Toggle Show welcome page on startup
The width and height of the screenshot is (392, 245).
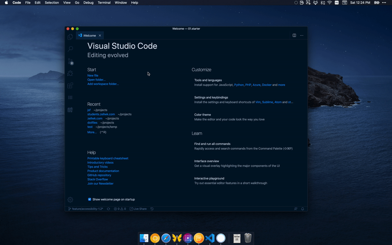(89, 199)
